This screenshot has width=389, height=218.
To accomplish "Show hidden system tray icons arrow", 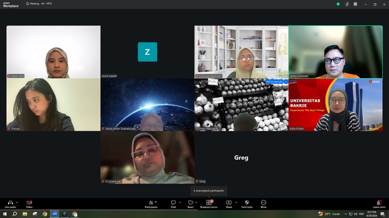I will click(x=346, y=214).
